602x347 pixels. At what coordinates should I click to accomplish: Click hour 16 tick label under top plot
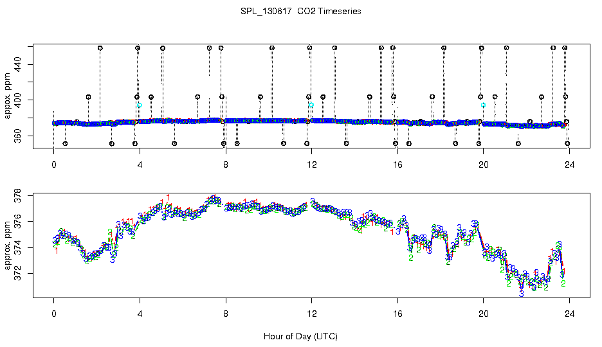tap(397, 165)
